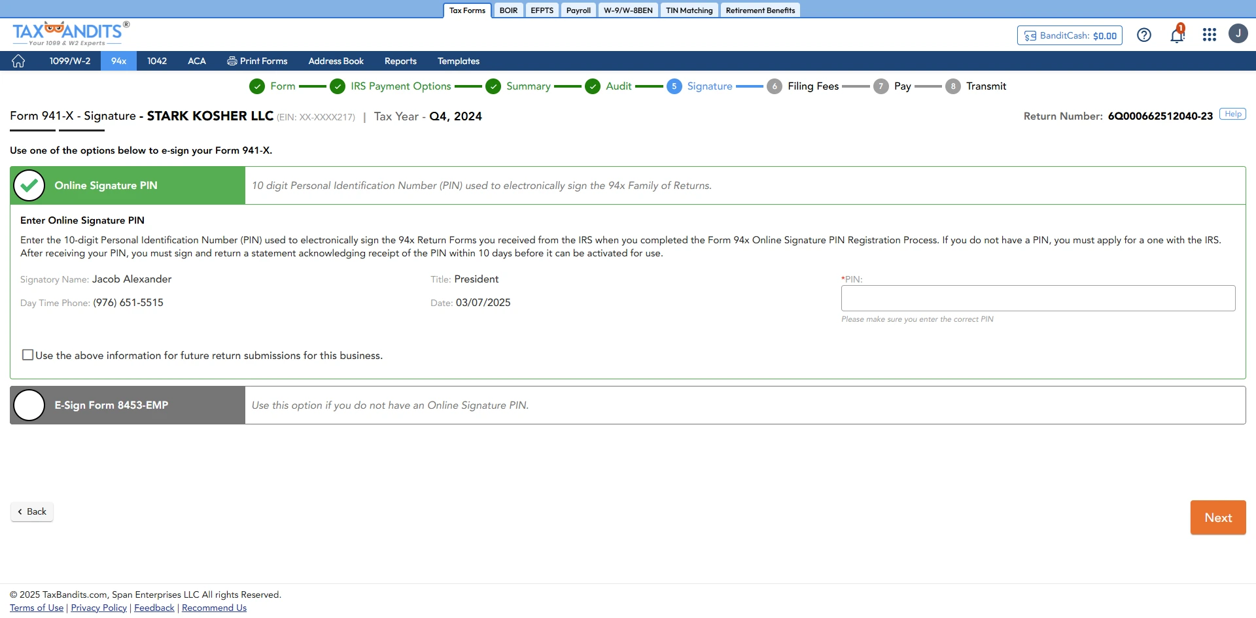Click step 7 Pay circle
1256x618 pixels.
pos(881,86)
